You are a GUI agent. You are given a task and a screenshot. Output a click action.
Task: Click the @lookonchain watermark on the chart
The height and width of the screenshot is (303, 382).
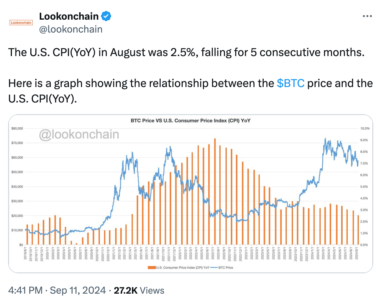coord(78,134)
